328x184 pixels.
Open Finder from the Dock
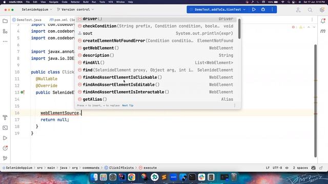coord(94,177)
